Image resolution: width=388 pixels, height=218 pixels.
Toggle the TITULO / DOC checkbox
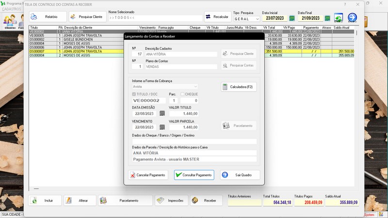[x=134, y=94]
